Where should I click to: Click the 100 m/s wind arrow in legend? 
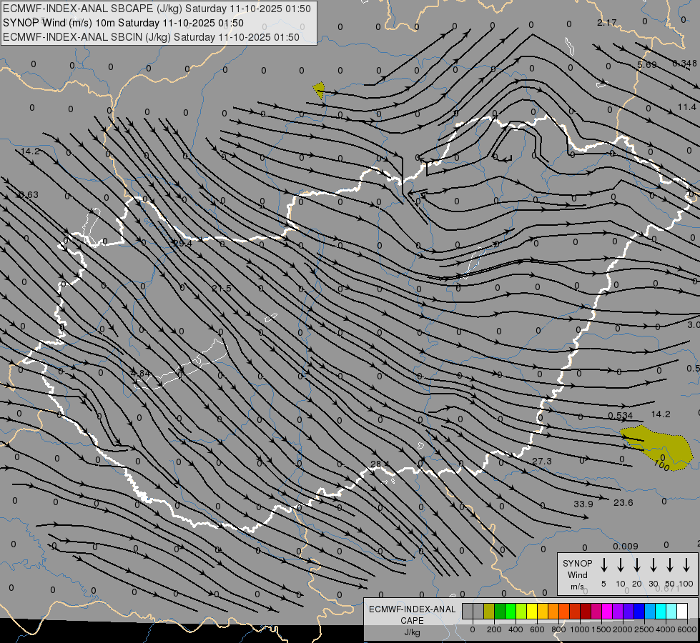click(686, 565)
